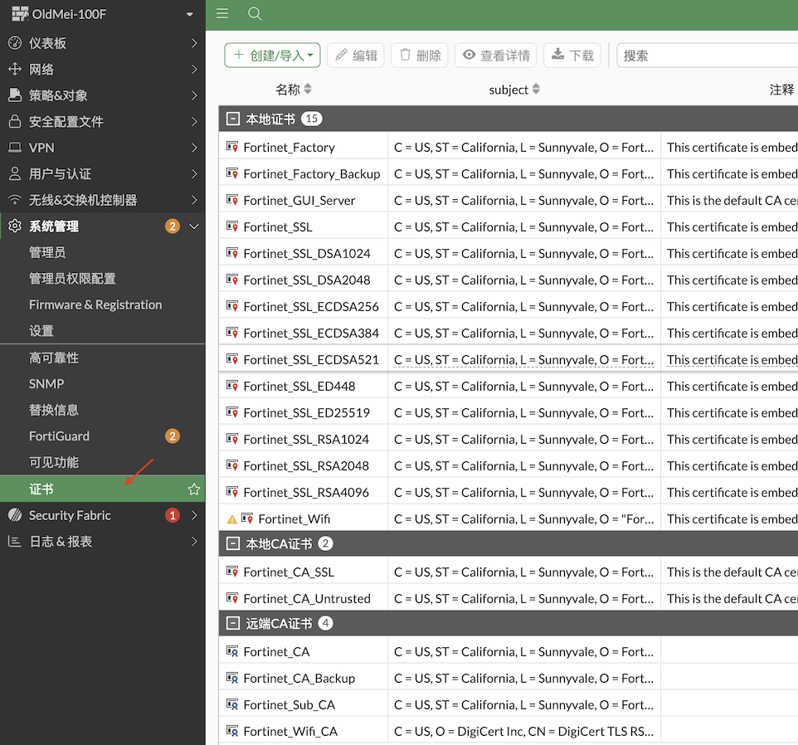Viewport: 798px width, 745px height.
Task: Sort by the 名称 column sort arrows
Action: point(308,89)
